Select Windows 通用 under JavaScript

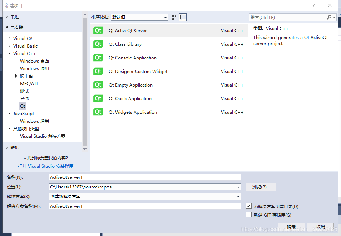[34, 121]
